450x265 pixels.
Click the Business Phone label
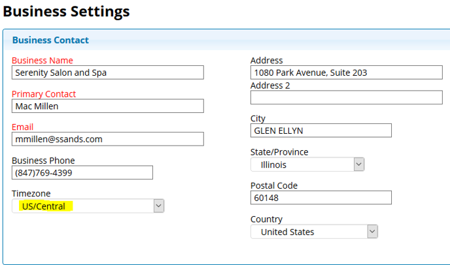43,161
